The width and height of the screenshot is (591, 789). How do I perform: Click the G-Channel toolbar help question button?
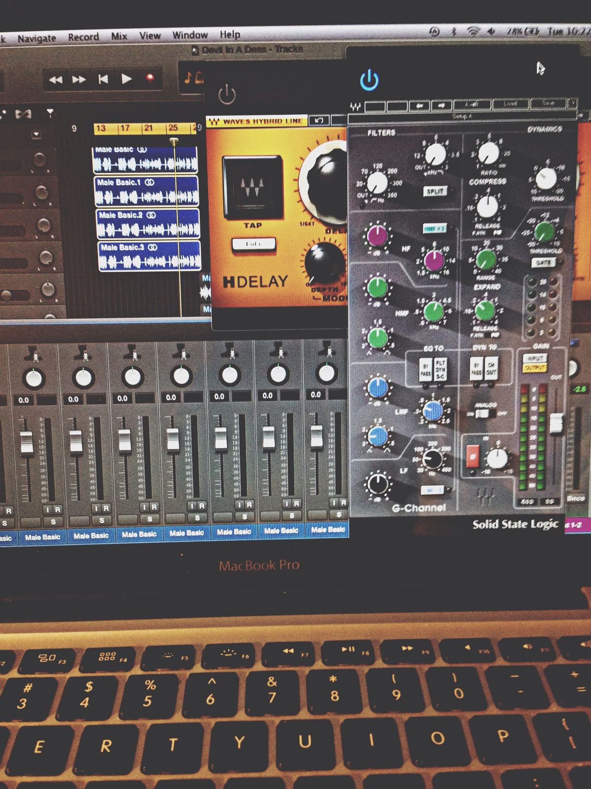pyautogui.click(x=573, y=102)
